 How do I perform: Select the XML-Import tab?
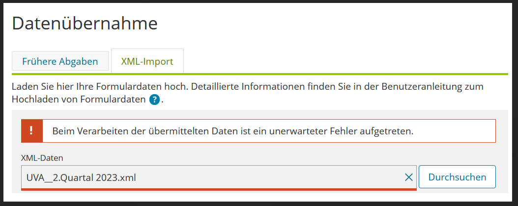click(147, 61)
